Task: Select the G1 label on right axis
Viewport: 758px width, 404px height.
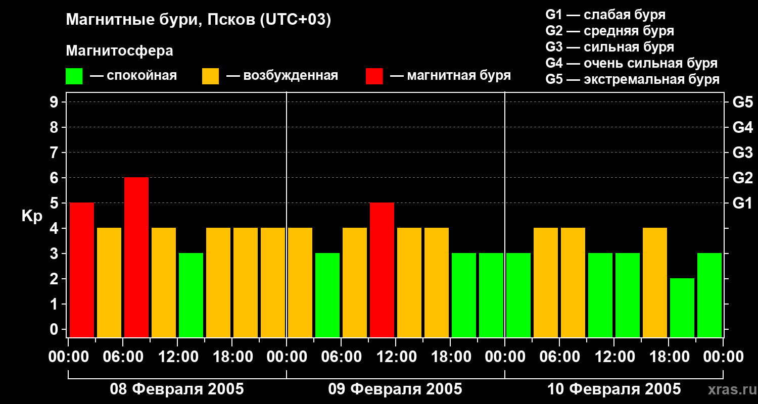Action: (742, 204)
